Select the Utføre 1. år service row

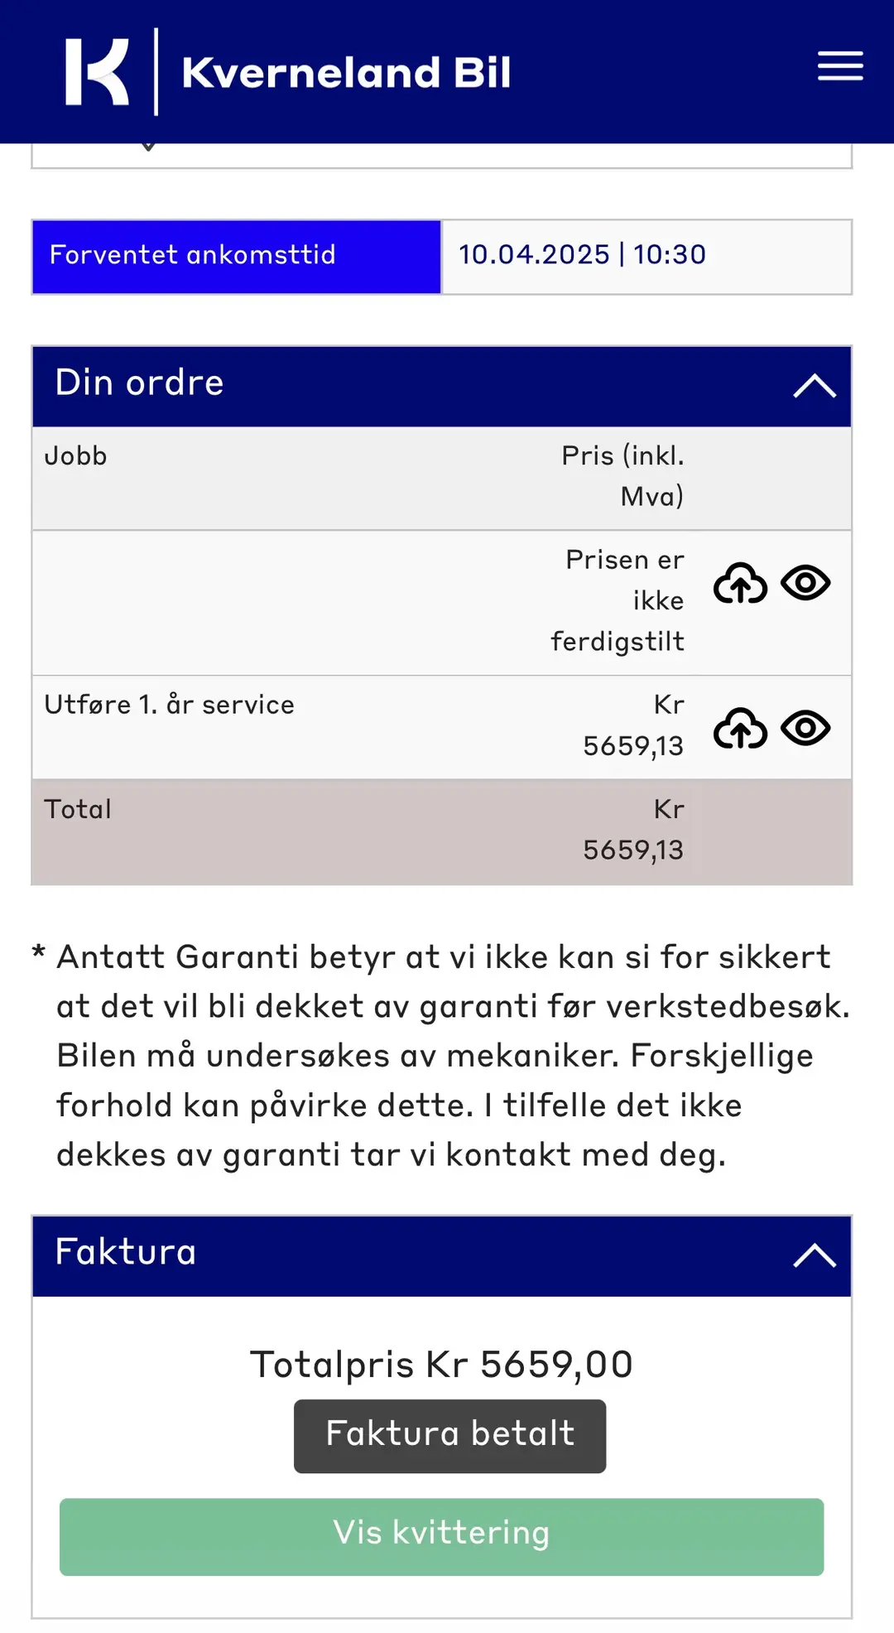[x=441, y=727]
